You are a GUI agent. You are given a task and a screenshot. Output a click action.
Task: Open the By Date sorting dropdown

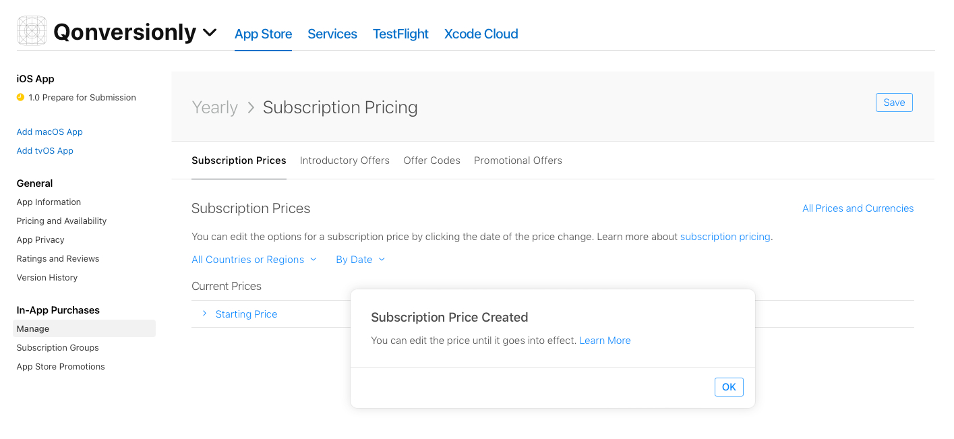coord(360,260)
